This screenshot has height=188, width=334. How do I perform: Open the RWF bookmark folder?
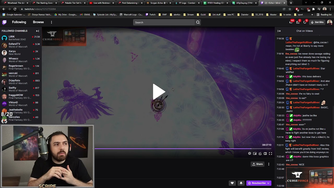(x=162, y=15)
